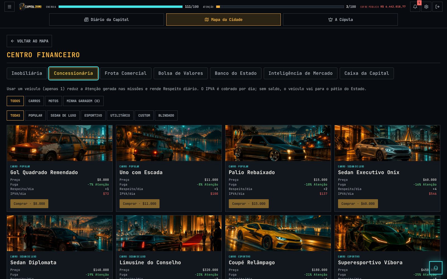The height and width of the screenshot is (279, 447).
Task: Select the Concessionária section
Action: coord(73,73)
